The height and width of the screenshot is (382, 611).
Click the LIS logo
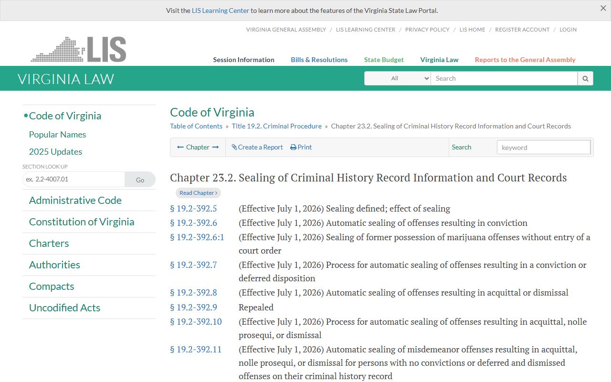(79, 49)
